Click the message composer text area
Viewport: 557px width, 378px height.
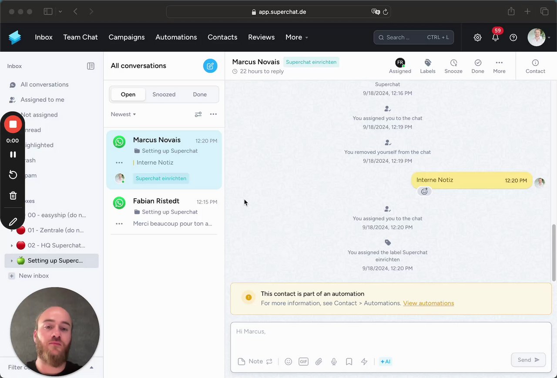point(391,337)
